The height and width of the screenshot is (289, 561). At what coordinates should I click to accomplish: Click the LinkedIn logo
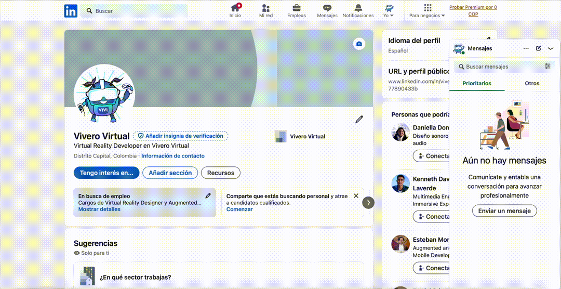pos(71,11)
